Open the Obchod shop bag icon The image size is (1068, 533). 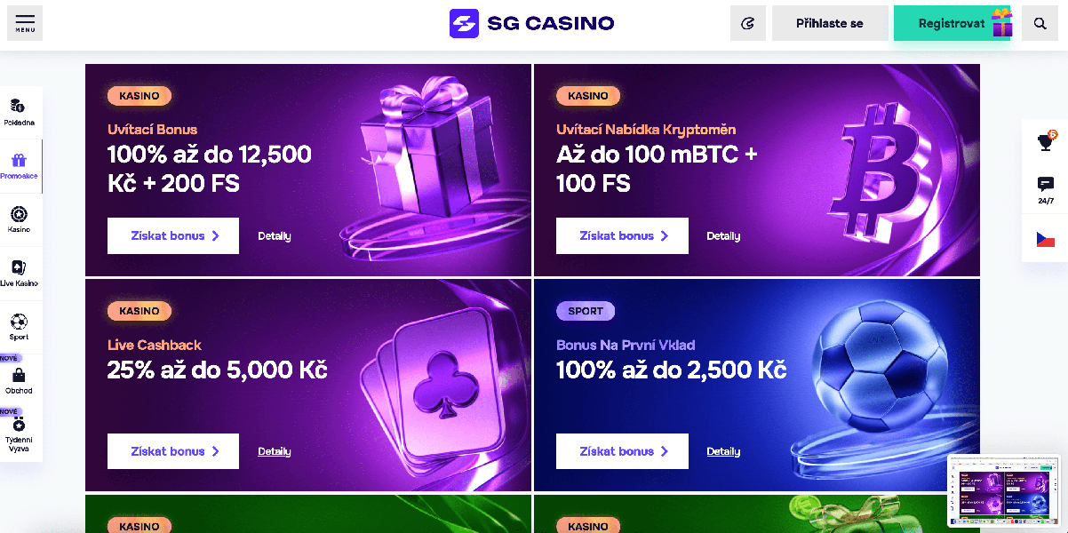click(x=19, y=380)
